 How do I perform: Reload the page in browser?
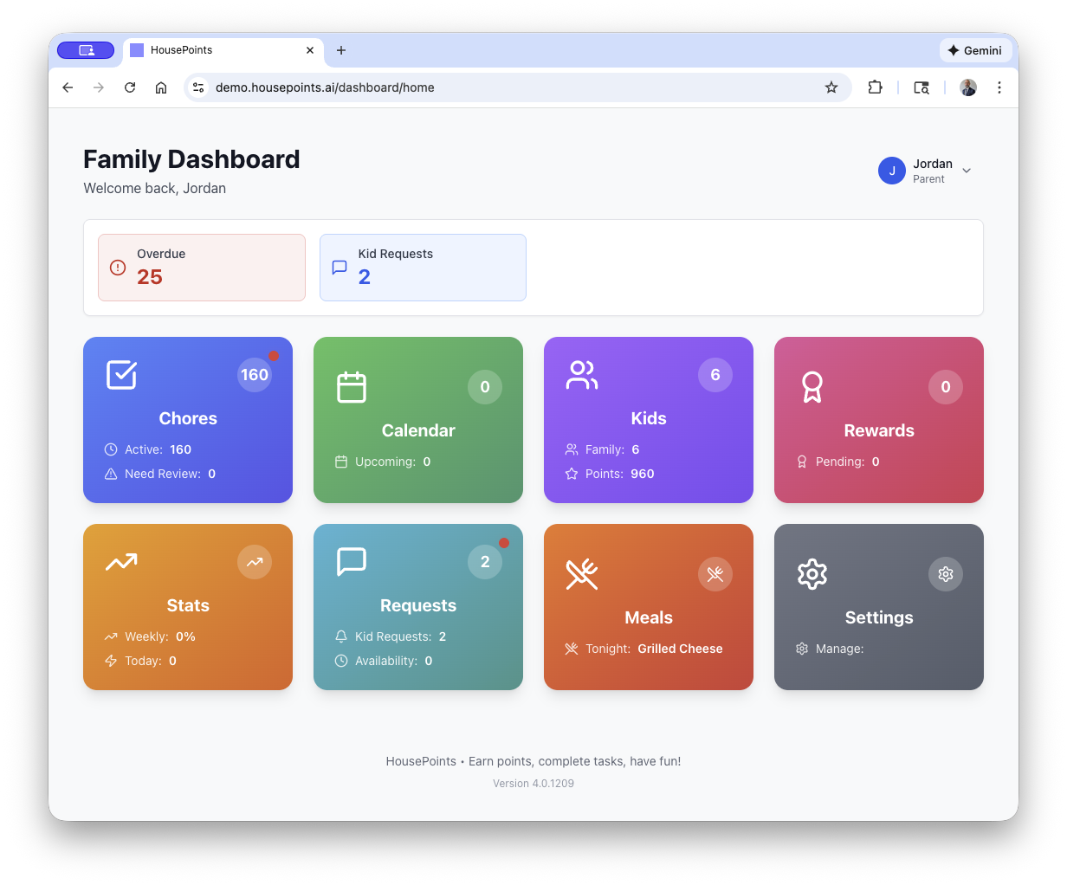pos(130,87)
